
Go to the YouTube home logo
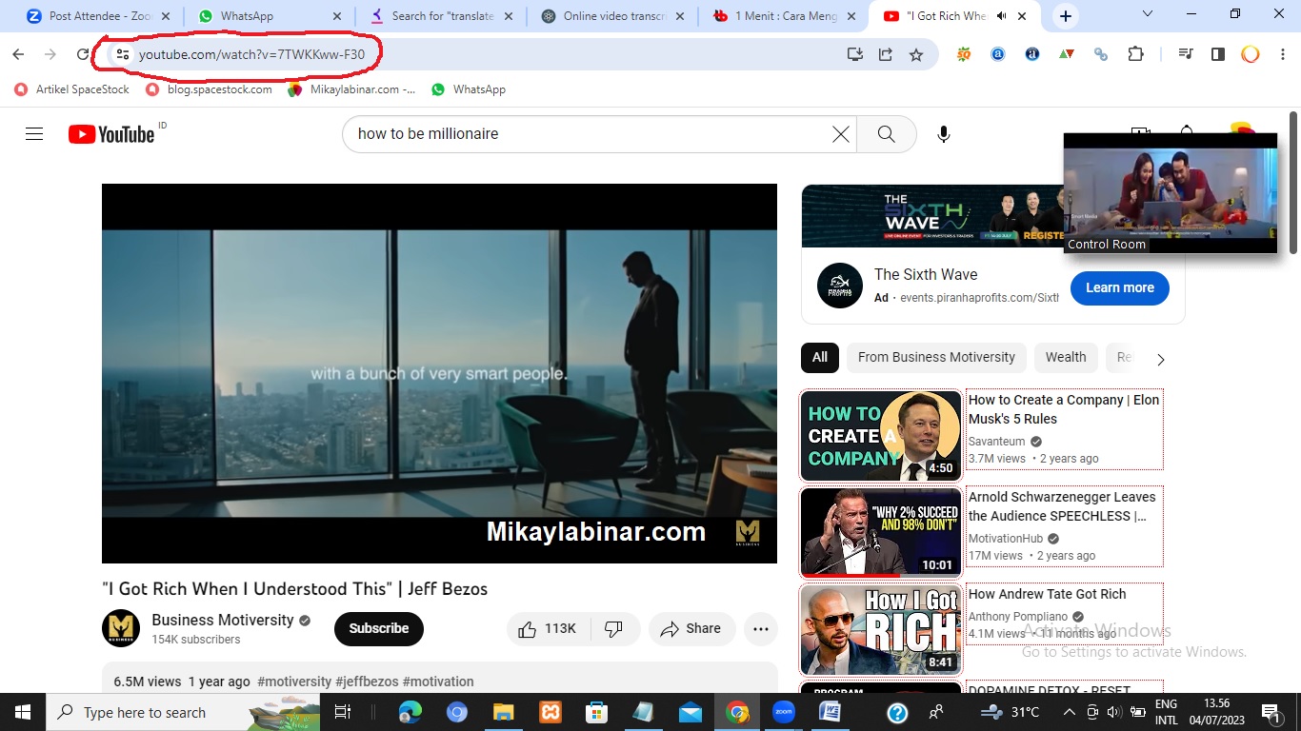tap(111, 134)
